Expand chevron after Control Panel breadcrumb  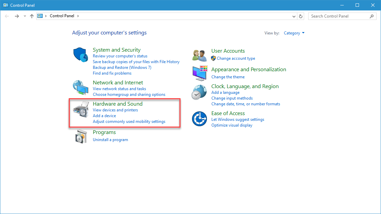pos(78,16)
